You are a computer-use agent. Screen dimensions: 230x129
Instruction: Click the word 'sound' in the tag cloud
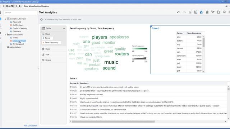tap(109, 68)
